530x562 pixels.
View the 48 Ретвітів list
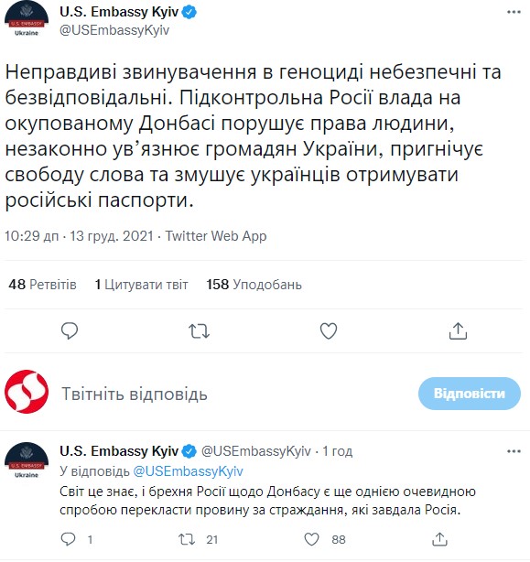click(42, 285)
